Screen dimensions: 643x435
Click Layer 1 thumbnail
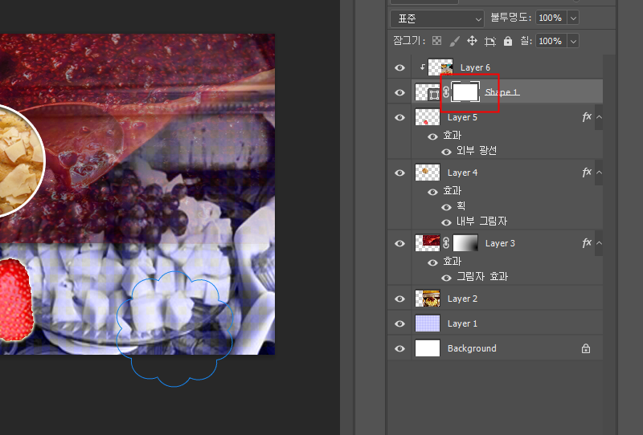coord(428,323)
